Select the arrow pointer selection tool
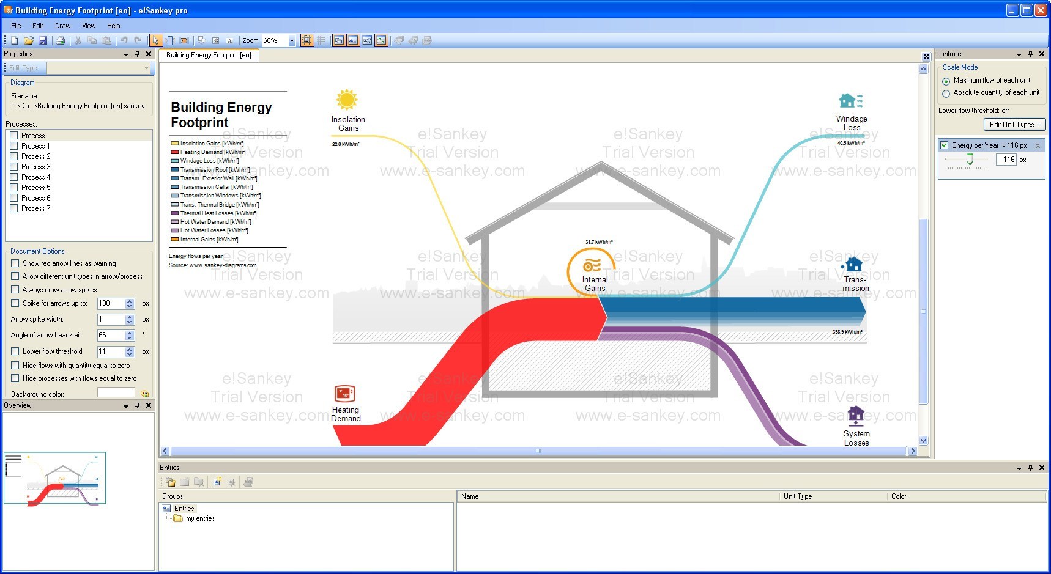 (x=156, y=40)
